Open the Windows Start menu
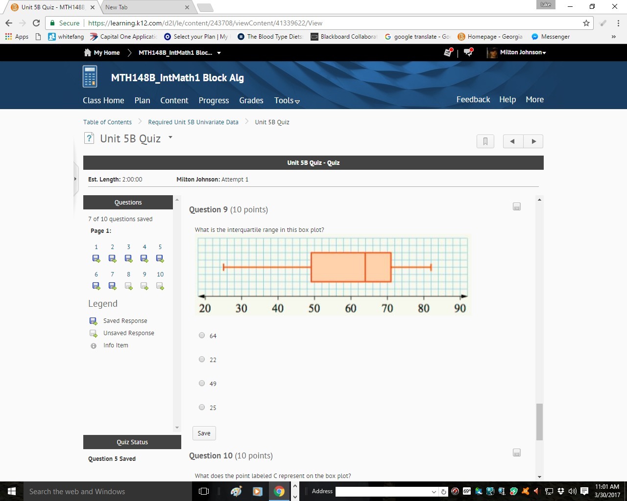This screenshot has width=627, height=501. (12, 491)
